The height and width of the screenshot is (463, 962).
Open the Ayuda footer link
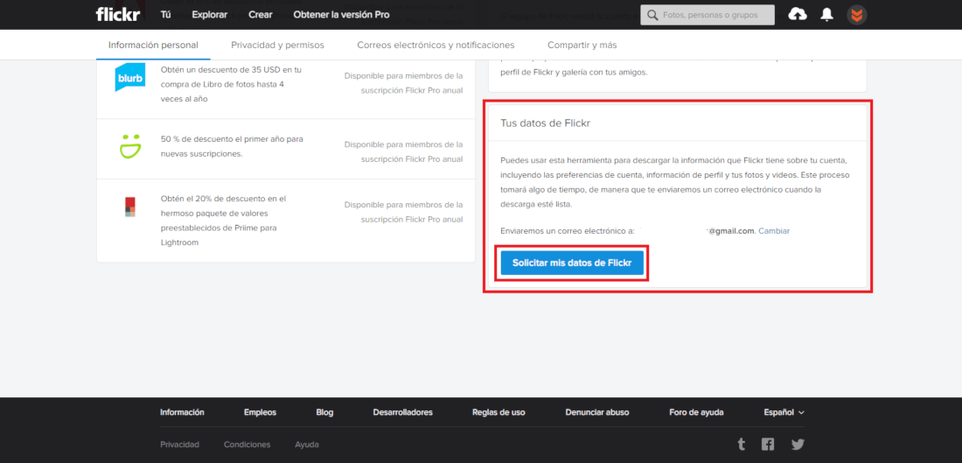click(307, 444)
